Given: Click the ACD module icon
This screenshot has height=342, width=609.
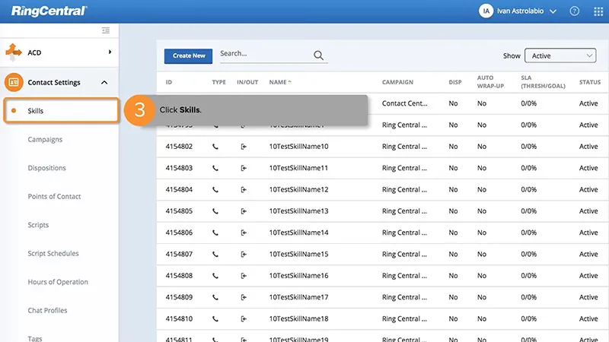Looking at the screenshot, I should [x=14, y=52].
